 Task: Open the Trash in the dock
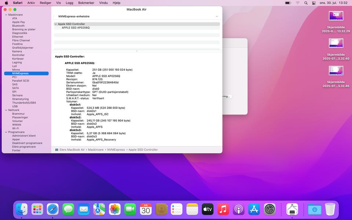[x=330, y=209]
